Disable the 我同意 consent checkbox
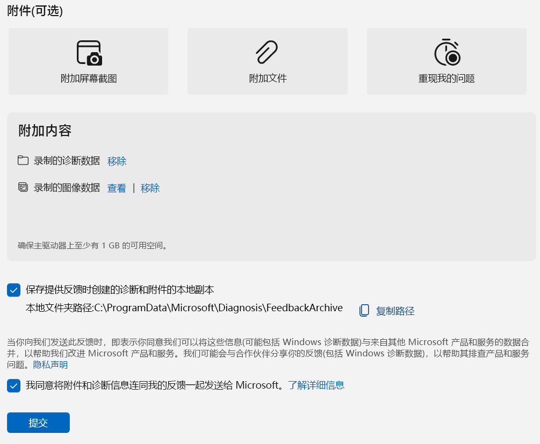540x444 pixels. [13, 385]
